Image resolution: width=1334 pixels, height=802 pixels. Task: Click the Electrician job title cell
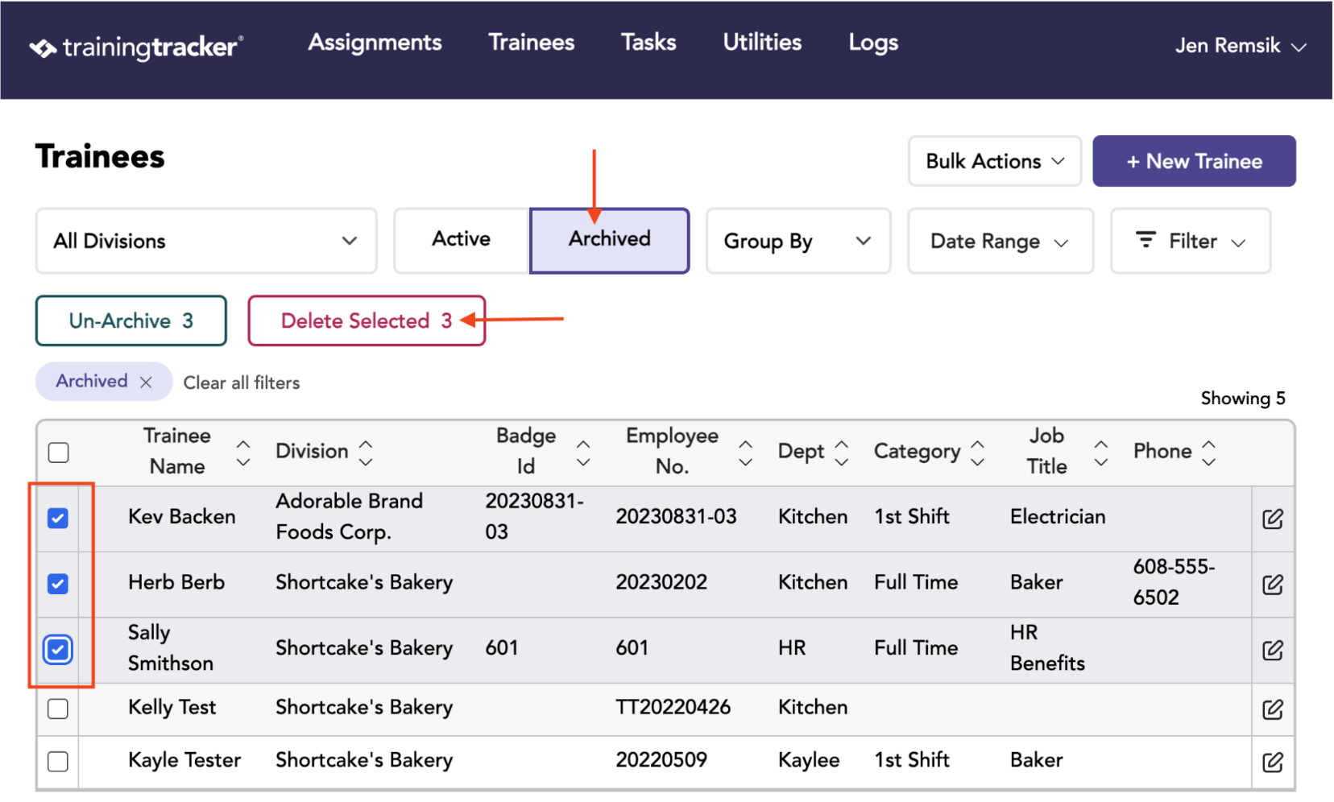click(1058, 517)
